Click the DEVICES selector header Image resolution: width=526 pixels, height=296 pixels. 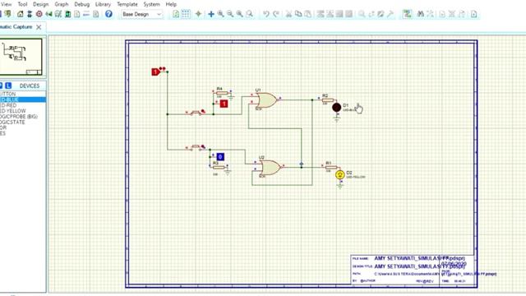tap(30, 86)
